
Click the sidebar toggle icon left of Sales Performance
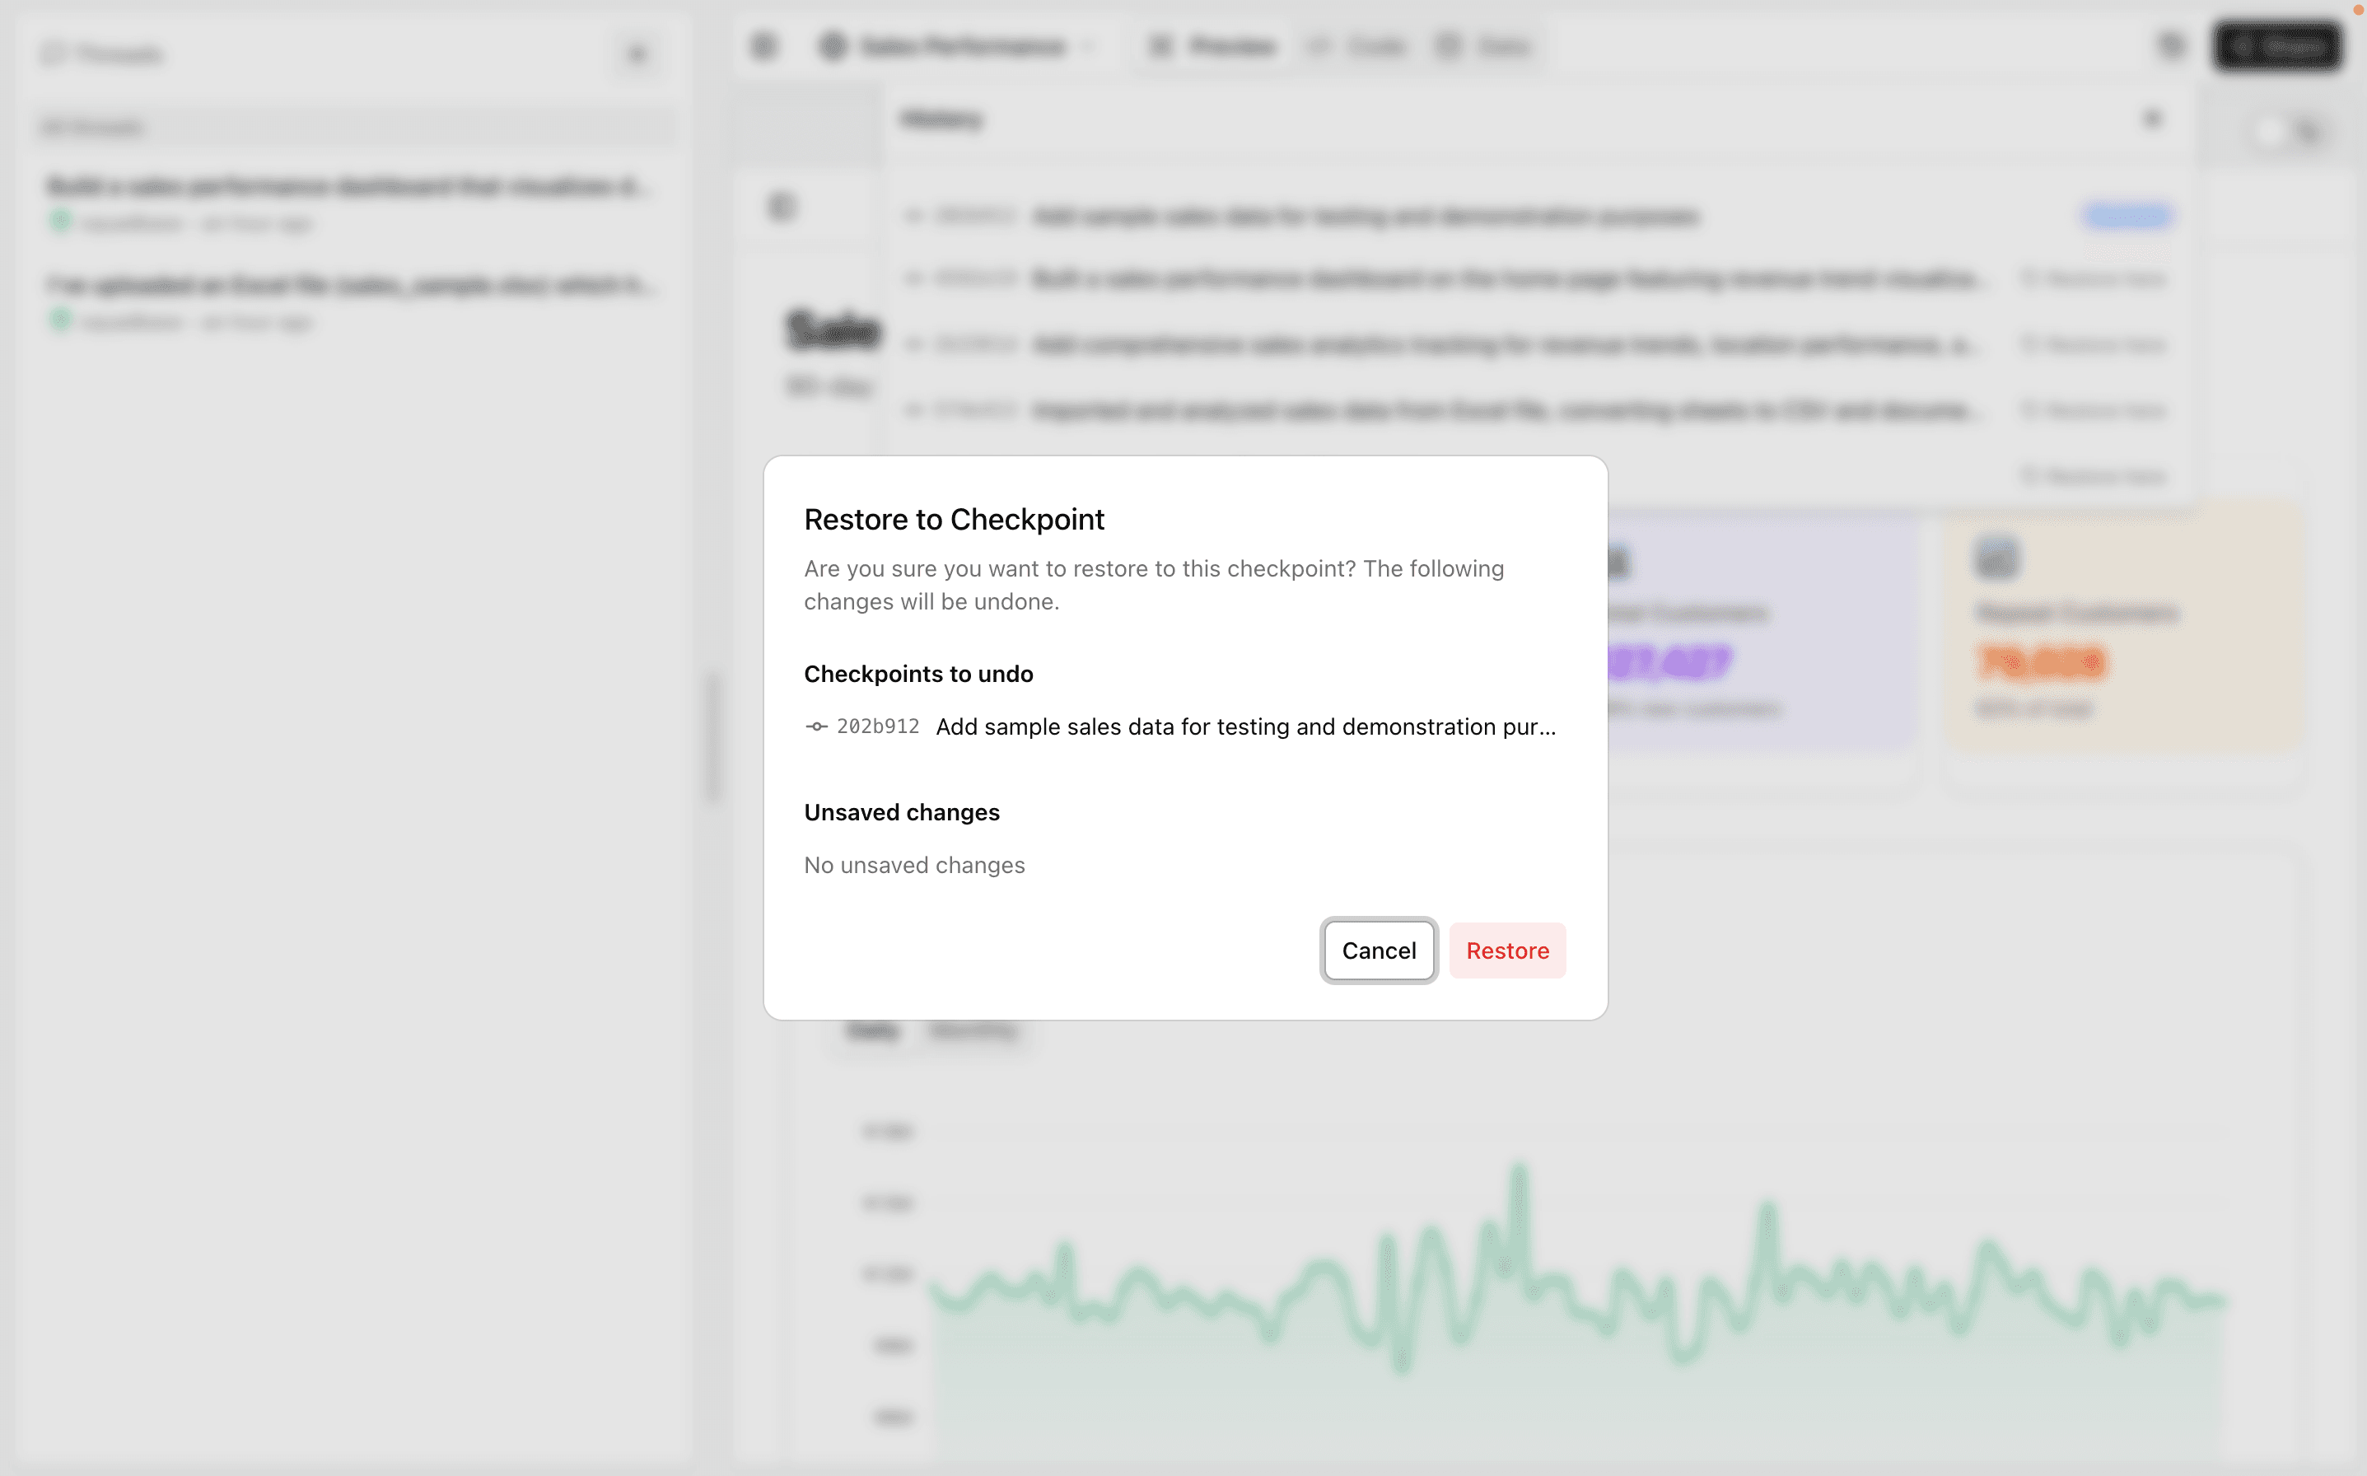[763, 46]
